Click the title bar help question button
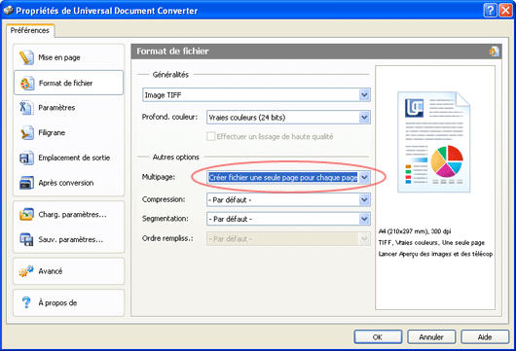 click(490, 11)
